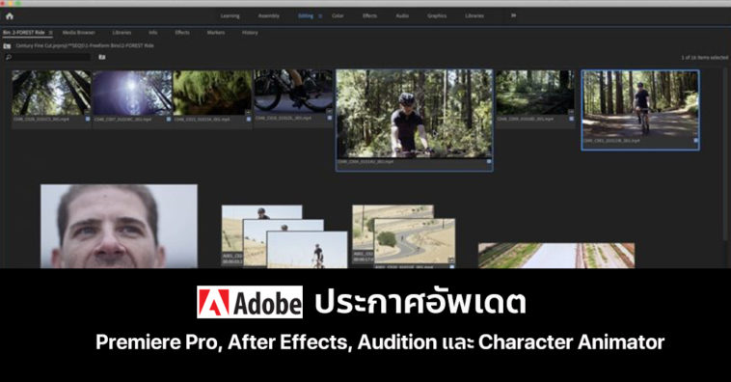
Task: Select the mossy trunk clip thumbnail
Action: pos(212,93)
